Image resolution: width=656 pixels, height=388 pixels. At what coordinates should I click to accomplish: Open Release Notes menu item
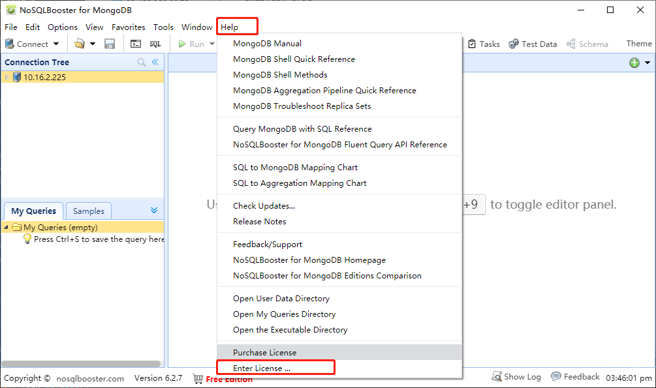coord(339,222)
